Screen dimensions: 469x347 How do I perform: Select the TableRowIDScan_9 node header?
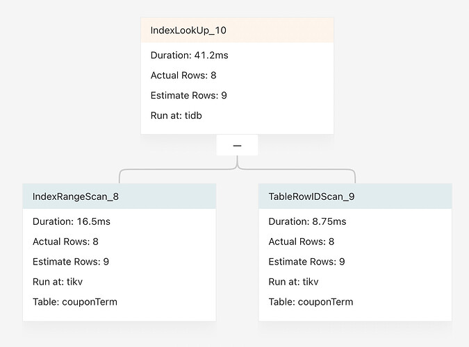(x=312, y=196)
